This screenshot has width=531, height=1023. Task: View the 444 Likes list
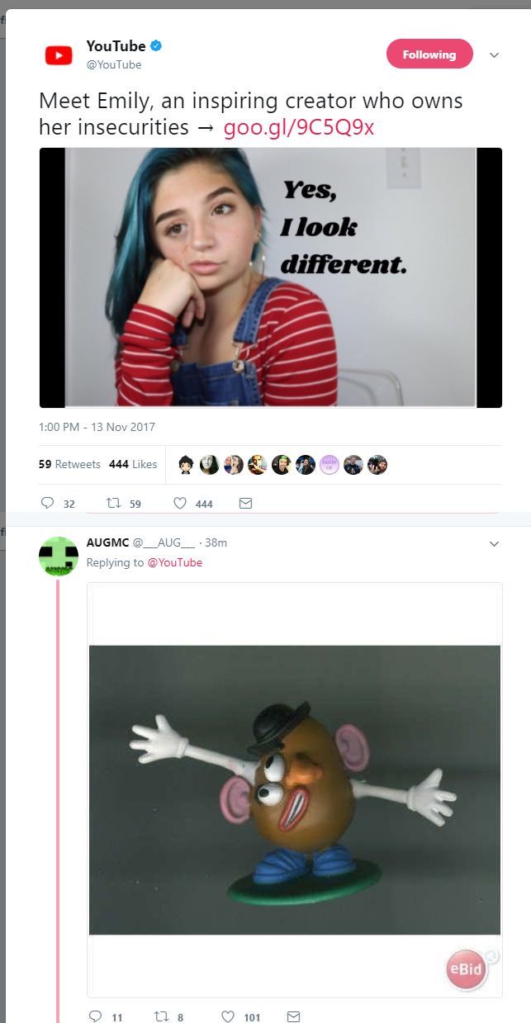point(133,464)
